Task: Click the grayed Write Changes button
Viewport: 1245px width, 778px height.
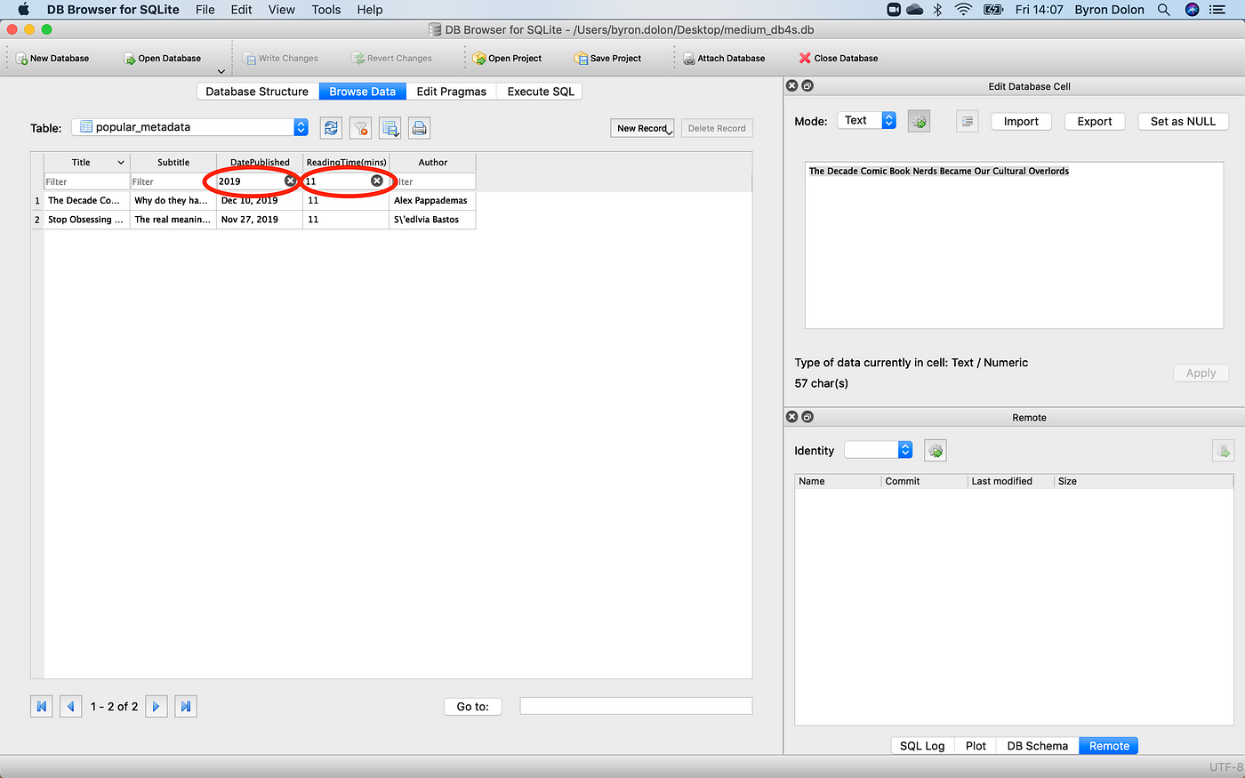Action: click(x=280, y=59)
